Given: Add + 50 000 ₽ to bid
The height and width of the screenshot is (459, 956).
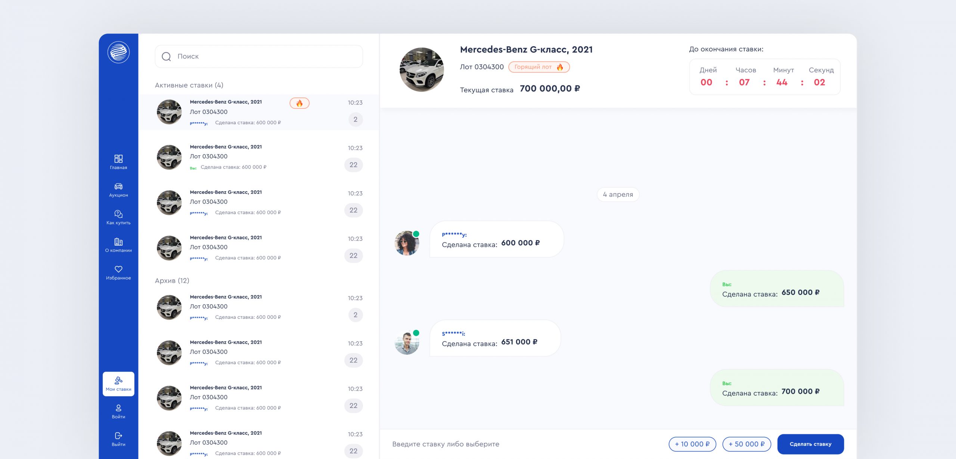Looking at the screenshot, I should [747, 444].
